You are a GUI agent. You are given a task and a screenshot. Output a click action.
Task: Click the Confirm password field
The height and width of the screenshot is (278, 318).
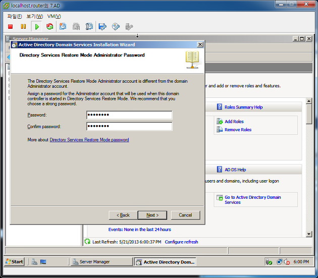(x=129, y=126)
